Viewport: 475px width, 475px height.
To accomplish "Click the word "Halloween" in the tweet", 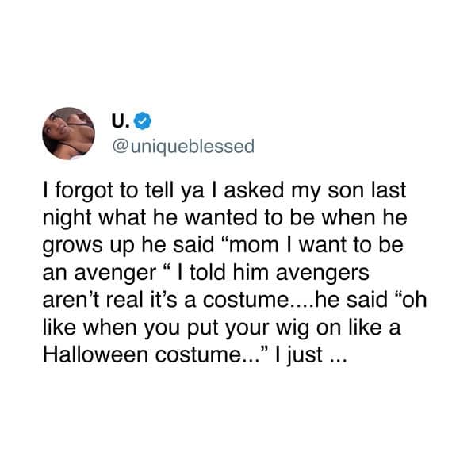I will (95, 354).
